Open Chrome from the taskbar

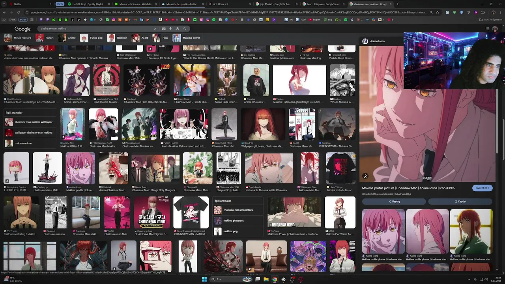tap(275, 279)
